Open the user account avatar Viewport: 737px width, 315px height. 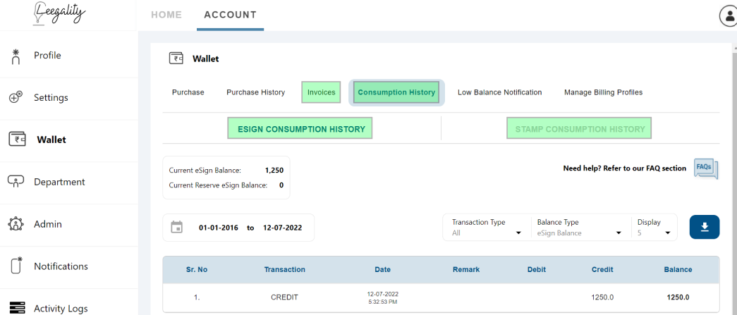pos(729,16)
